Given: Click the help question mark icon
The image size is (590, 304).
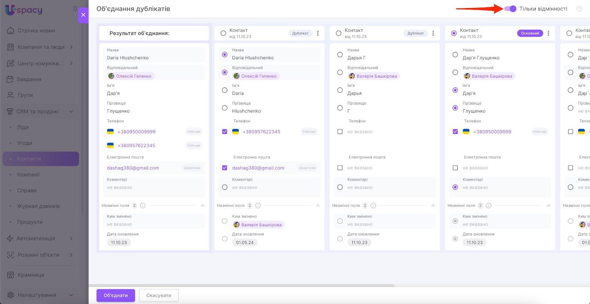Looking at the screenshot, I should 579,9.
